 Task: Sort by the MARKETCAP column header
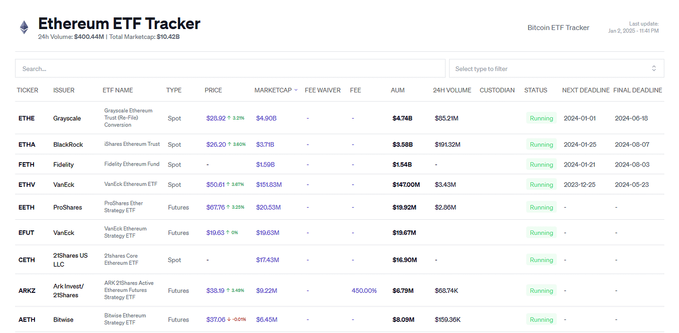[x=273, y=90]
